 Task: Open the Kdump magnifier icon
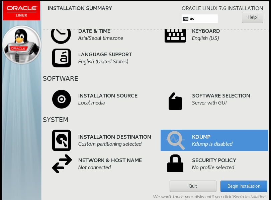pyautogui.click(x=175, y=140)
